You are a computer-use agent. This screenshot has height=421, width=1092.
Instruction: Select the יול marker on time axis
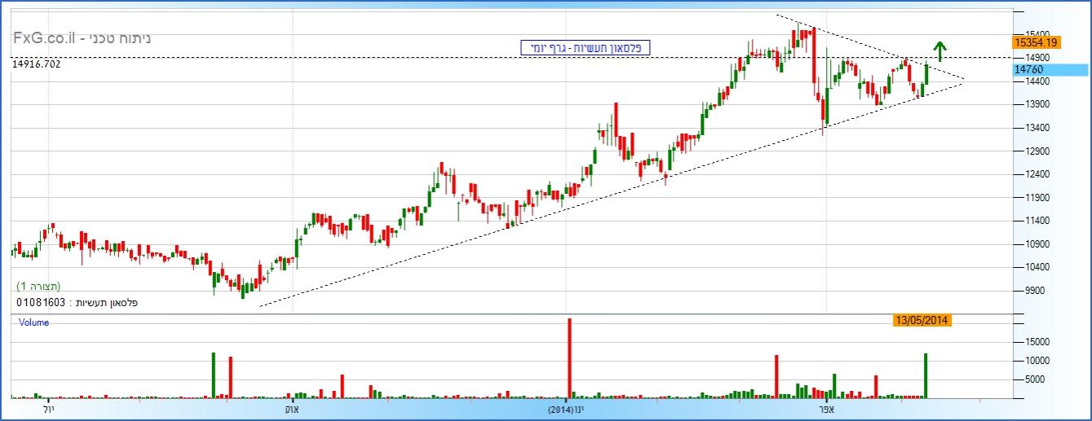point(46,409)
